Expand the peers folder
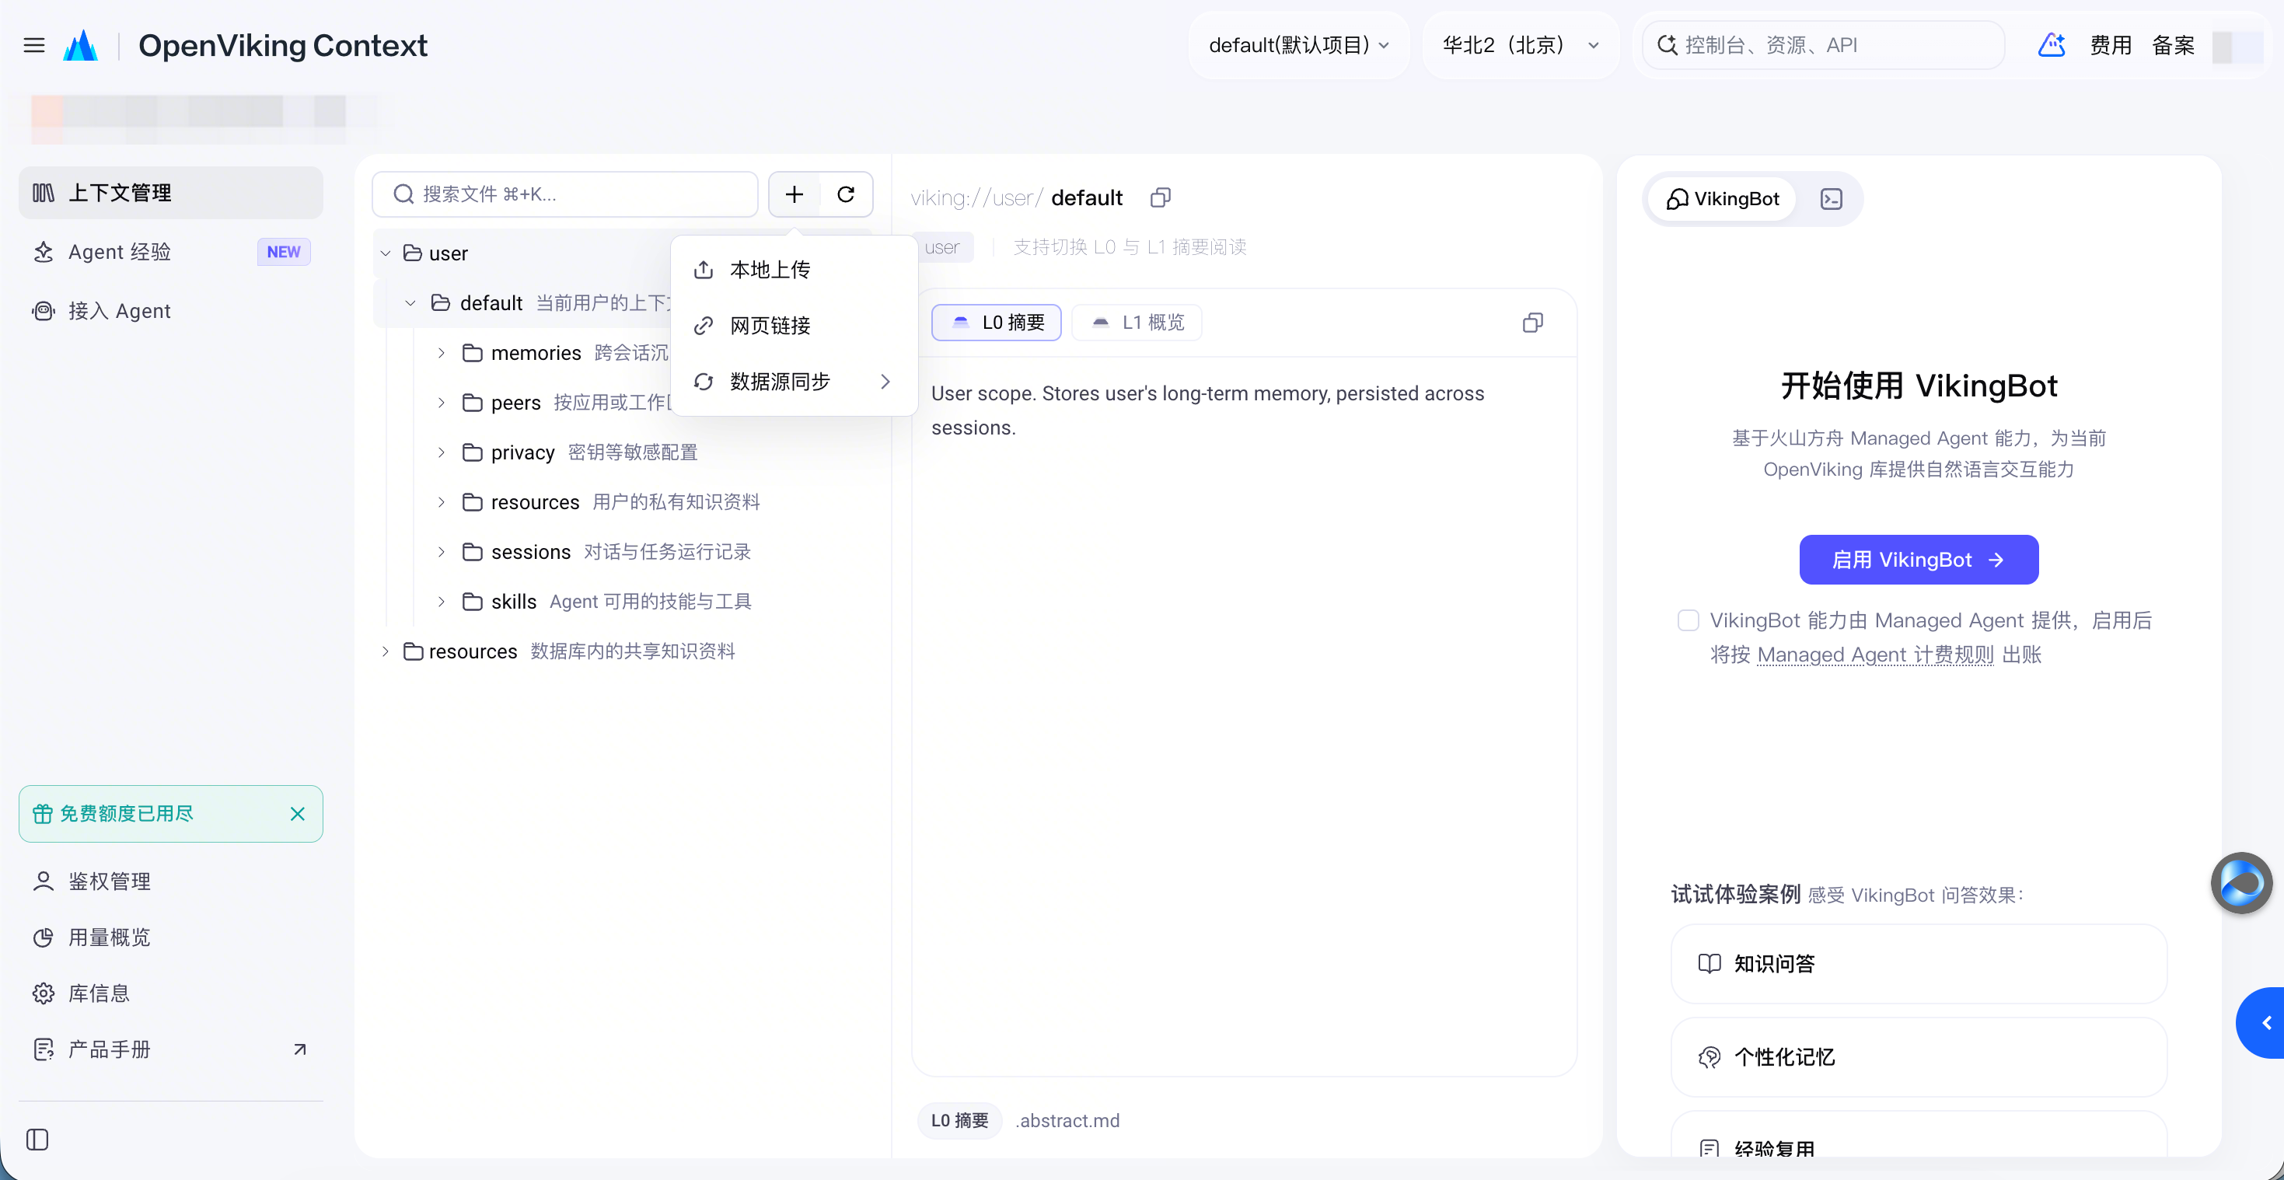Viewport: 2284px width, 1180px height. click(441, 403)
